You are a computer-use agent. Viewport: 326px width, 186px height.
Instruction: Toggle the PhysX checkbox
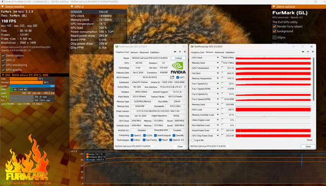(160, 140)
